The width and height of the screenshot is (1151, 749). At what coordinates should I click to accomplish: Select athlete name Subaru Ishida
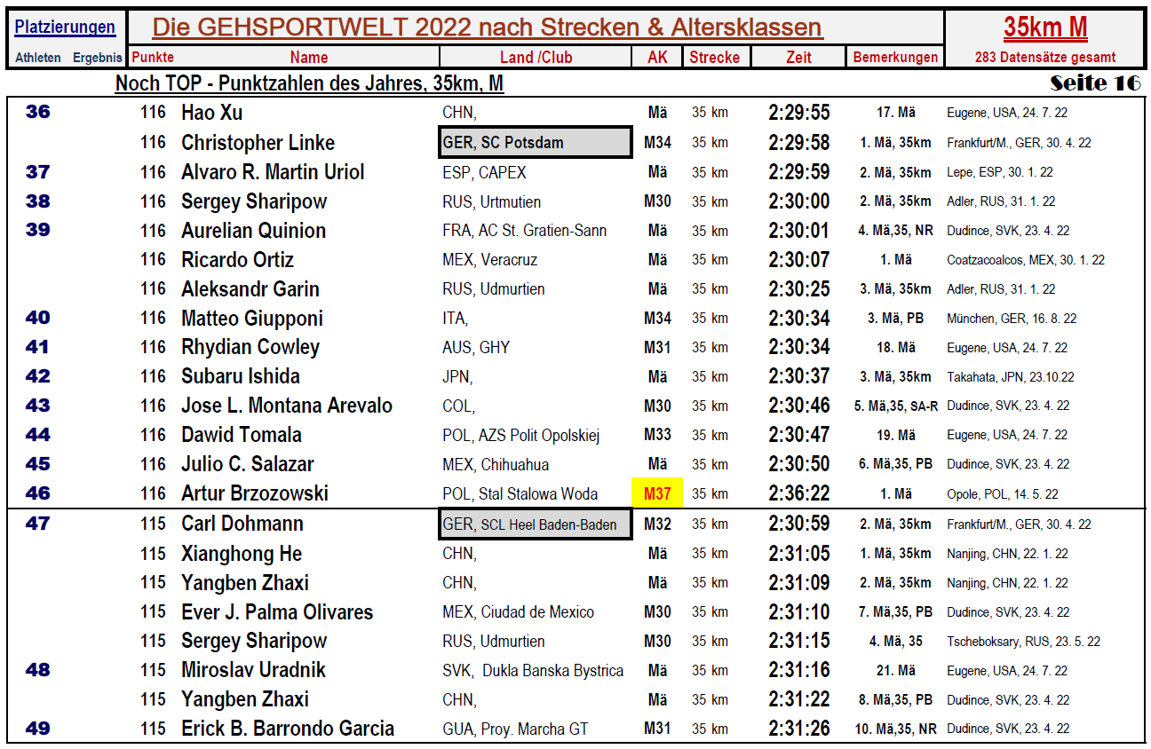coord(241,376)
